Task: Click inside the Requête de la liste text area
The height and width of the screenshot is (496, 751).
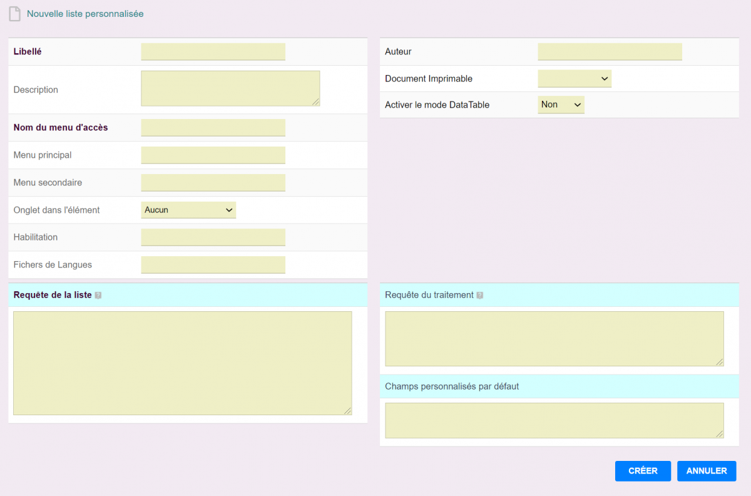Action: (182, 363)
